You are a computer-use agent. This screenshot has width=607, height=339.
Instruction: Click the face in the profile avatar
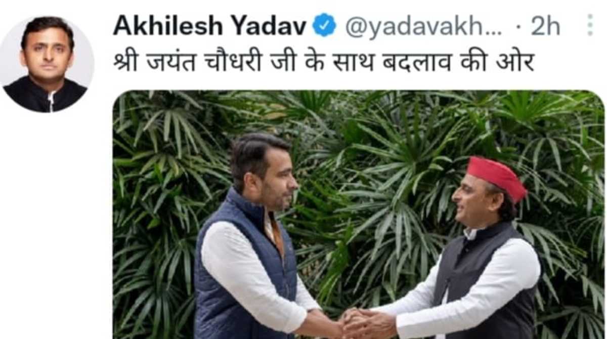click(48, 53)
